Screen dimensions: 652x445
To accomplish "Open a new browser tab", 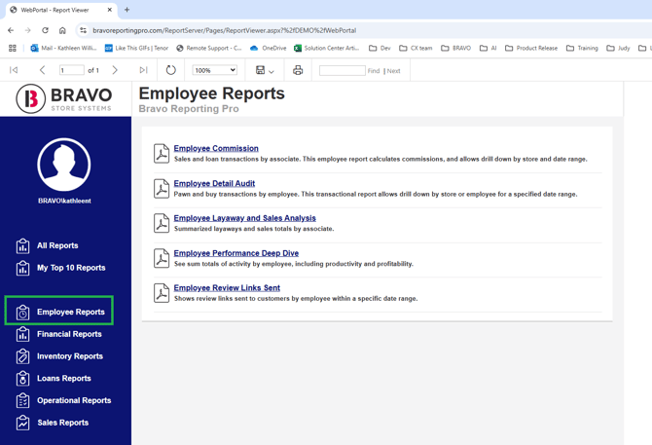I will [127, 10].
